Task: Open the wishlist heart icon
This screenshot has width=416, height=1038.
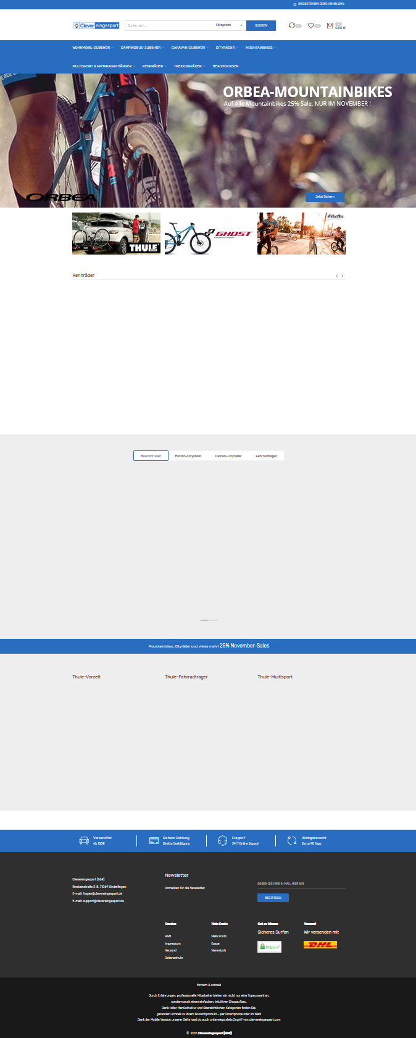Action: 311,26
